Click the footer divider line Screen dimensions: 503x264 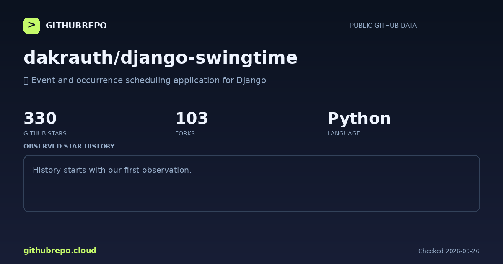pyautogui.click(x=251, y=238)
